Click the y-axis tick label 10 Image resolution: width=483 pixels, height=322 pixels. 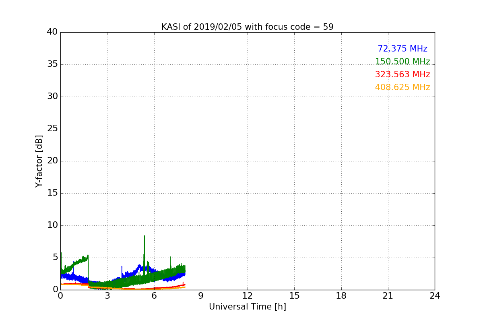coord(52,225)
